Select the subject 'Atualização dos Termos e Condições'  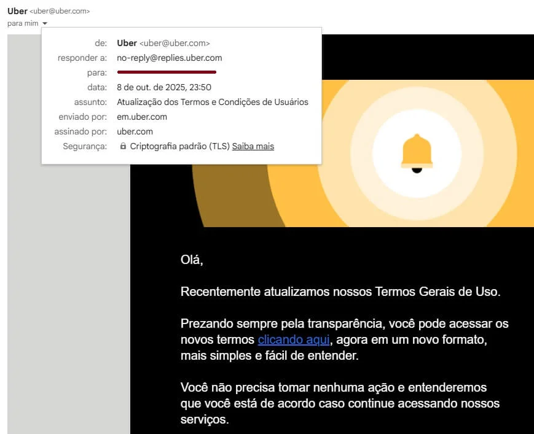click(213, 102)
